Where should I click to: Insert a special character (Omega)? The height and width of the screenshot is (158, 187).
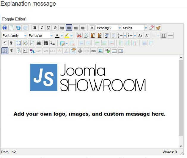pos(164,36)
